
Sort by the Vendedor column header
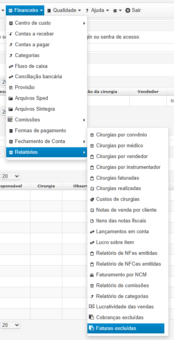(148, 91)
